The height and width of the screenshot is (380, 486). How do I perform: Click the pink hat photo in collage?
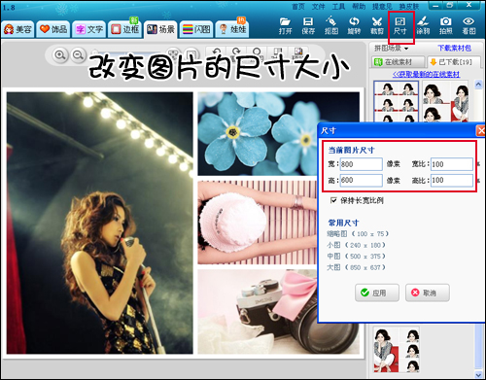coord(258,223)
